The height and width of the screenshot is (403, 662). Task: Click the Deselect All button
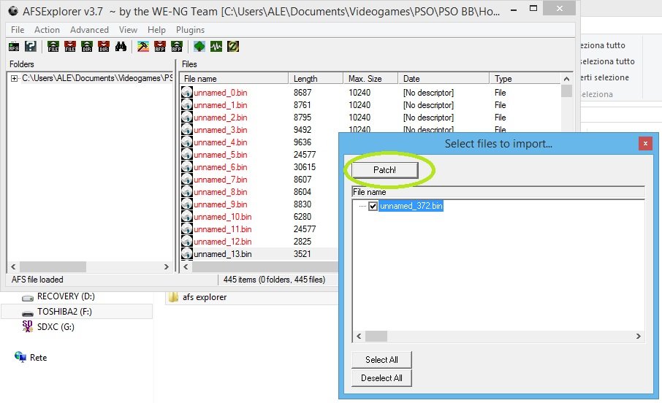381,378
